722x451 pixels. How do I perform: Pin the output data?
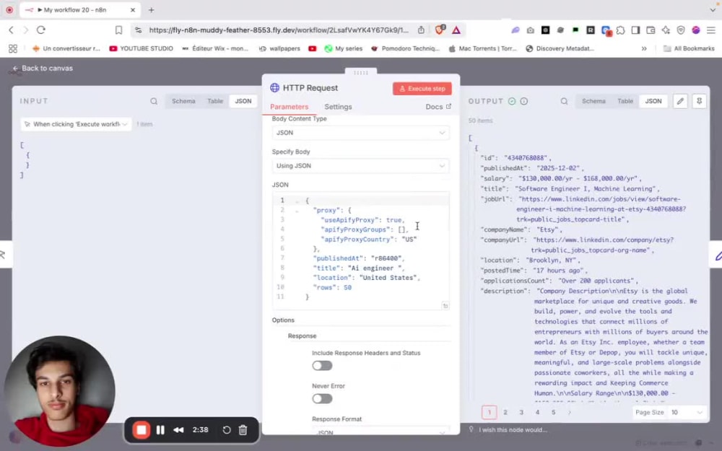(699, 101)
